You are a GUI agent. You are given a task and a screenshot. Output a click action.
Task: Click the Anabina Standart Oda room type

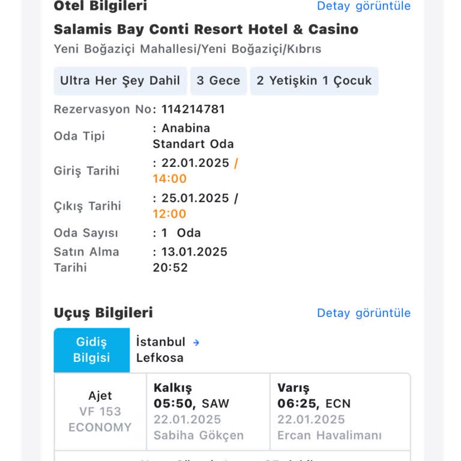click(x=193, y=136)
